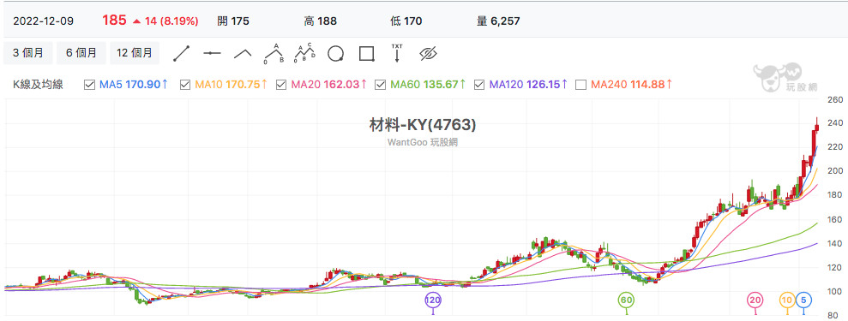
Task: Click the K線及均線 label
Action: point(38,85)
